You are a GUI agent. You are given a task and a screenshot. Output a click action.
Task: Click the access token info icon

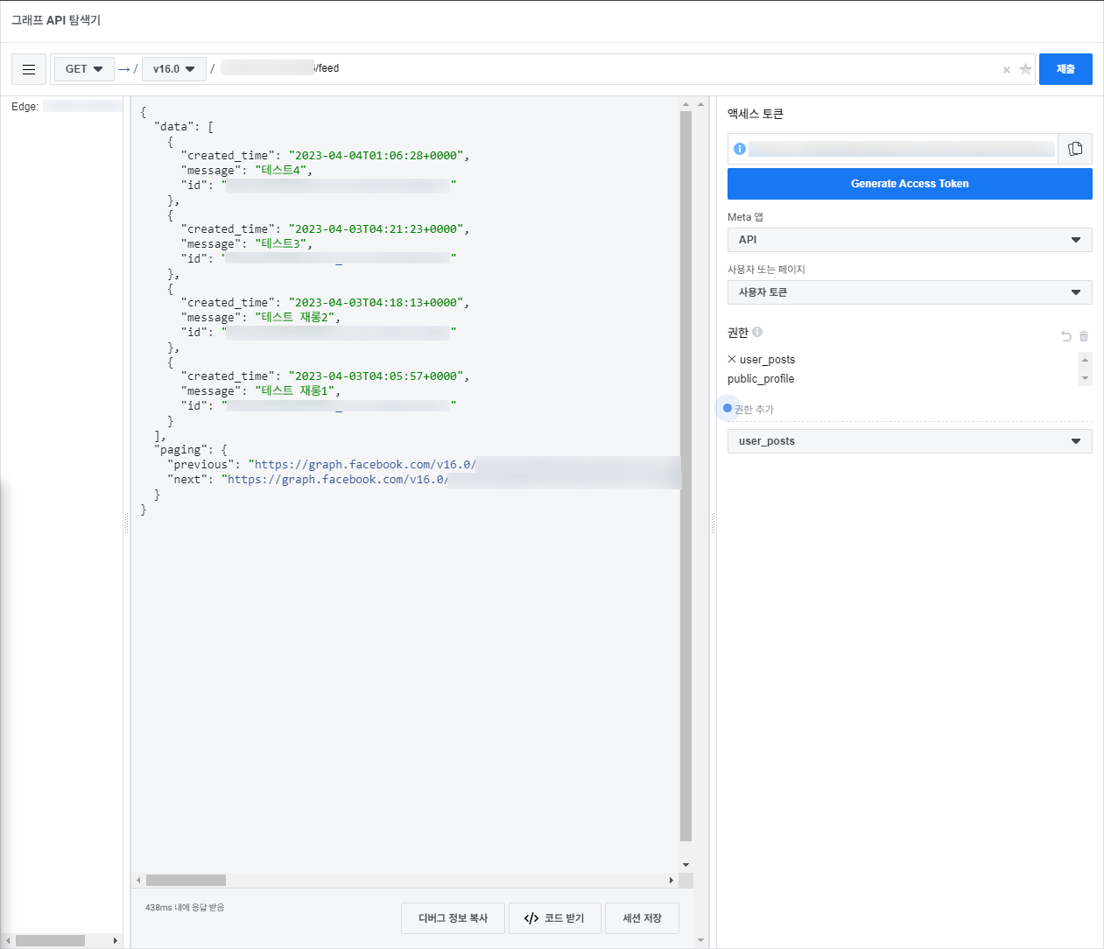click(x=740, y=149)
